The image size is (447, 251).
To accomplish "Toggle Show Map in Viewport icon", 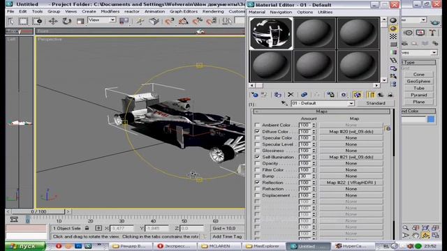I will (357, 95).
